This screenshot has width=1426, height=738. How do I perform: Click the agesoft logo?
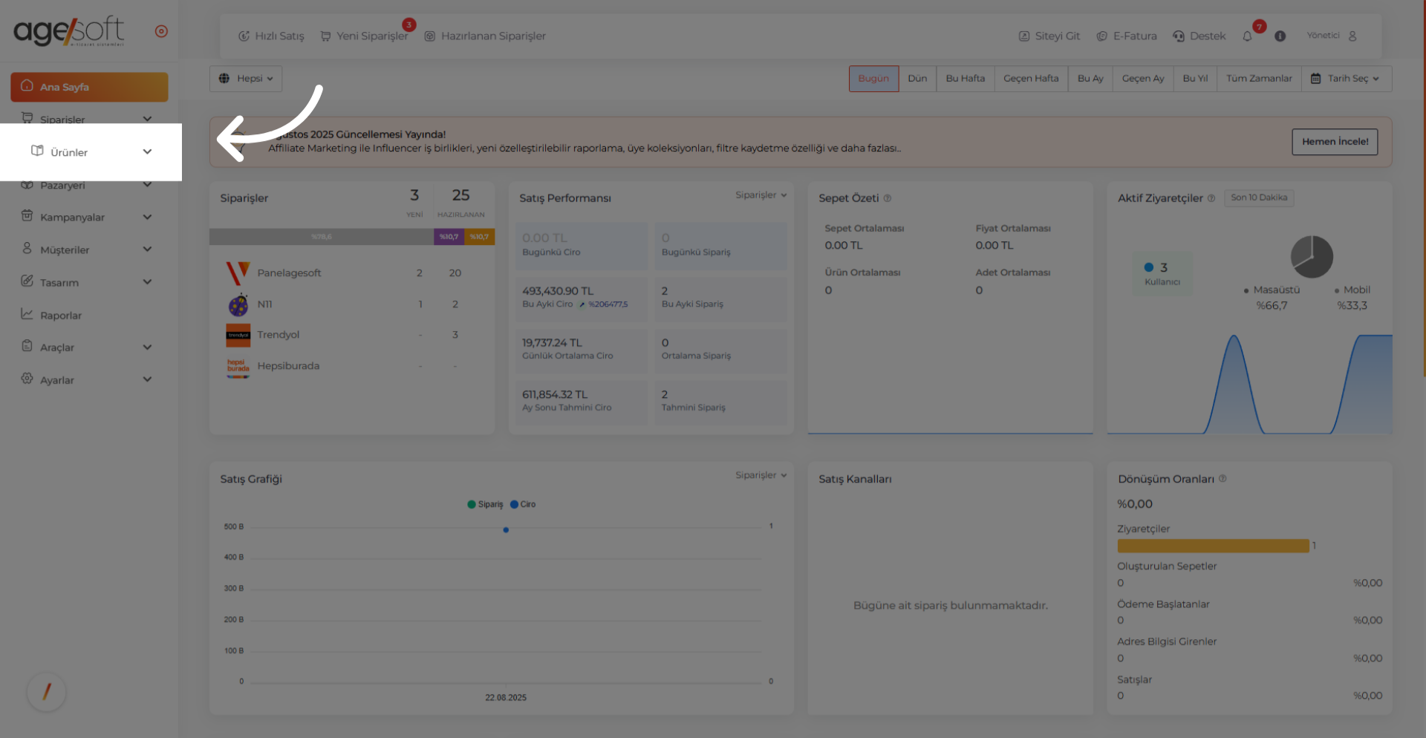pos(68,30)
